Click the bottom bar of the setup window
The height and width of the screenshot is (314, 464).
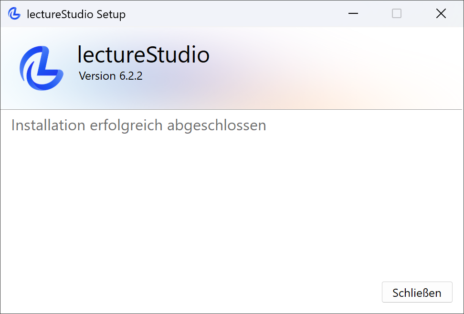click(x=191, y=292)
